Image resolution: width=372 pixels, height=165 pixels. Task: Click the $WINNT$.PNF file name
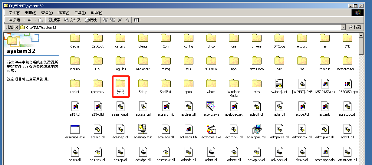[302, 92]
